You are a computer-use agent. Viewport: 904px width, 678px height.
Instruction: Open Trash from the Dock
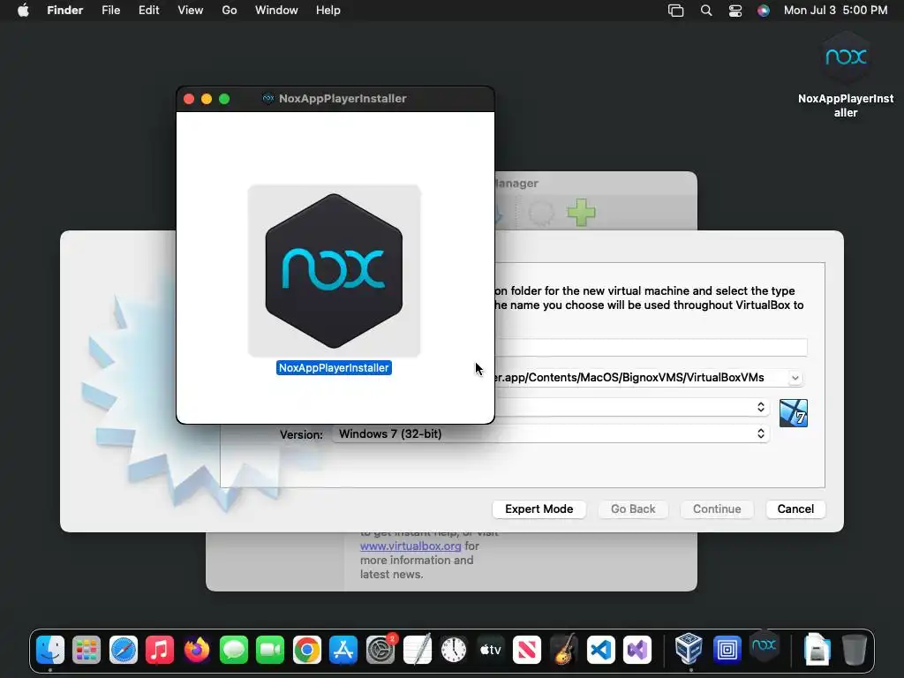[854, 650]
